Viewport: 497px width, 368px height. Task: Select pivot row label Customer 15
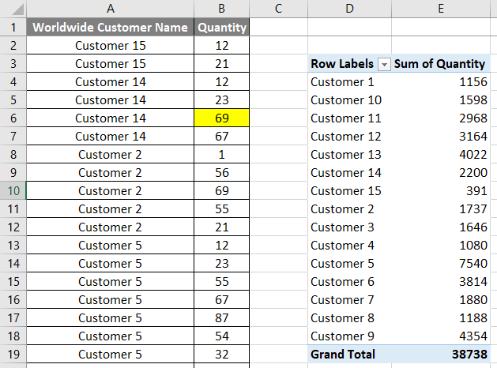(x=349, y=190)
